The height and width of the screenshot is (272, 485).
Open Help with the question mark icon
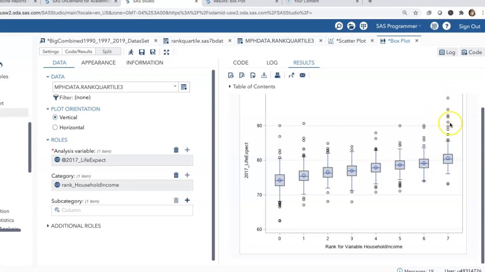(447, 26)
